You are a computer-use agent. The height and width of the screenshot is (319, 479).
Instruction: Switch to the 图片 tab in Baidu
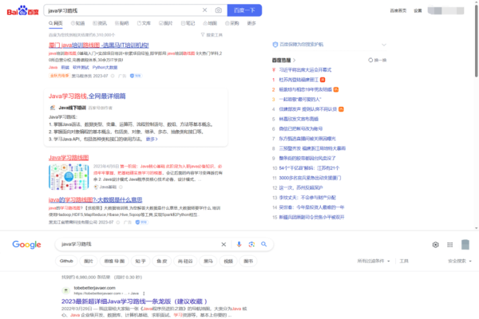tap(166, 23)
